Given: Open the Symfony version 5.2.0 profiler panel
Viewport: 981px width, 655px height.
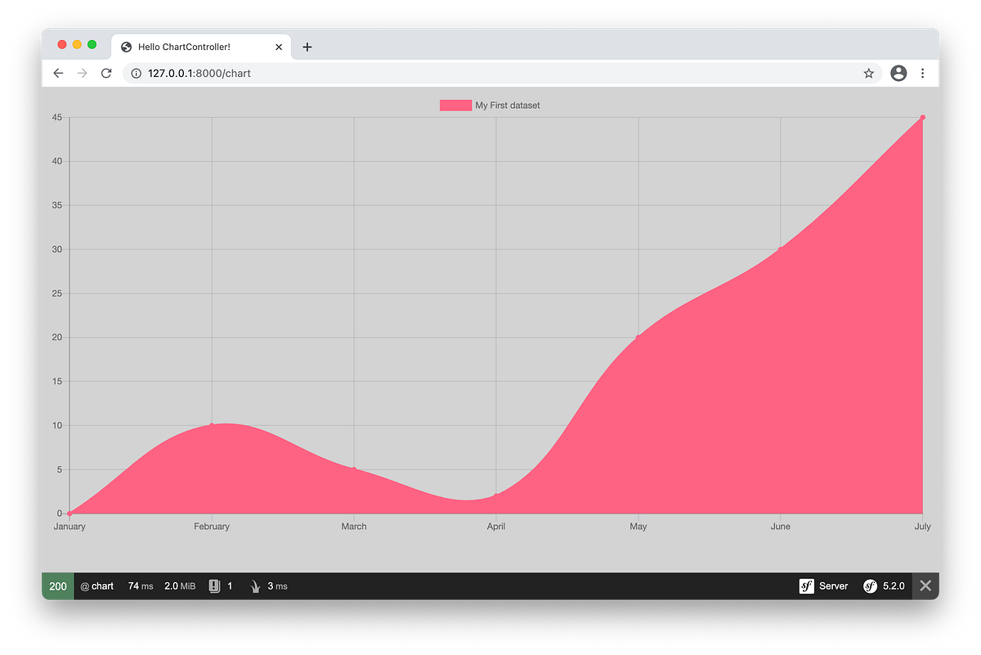Looking at the screenshot, I should tap(885, 585).
